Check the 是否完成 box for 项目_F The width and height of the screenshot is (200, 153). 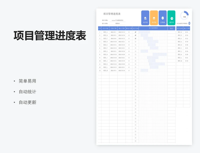(x=135, y=48)
